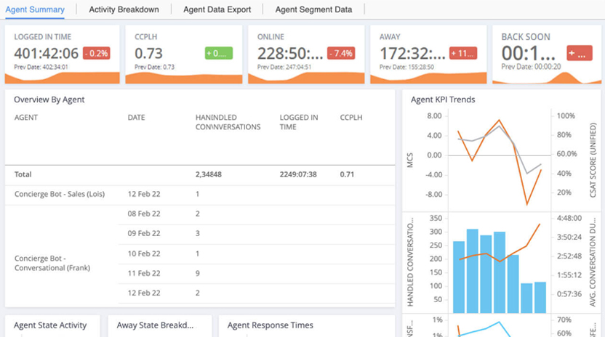Click 'Prev Date: 155:28:50' text

click(406, 67)
